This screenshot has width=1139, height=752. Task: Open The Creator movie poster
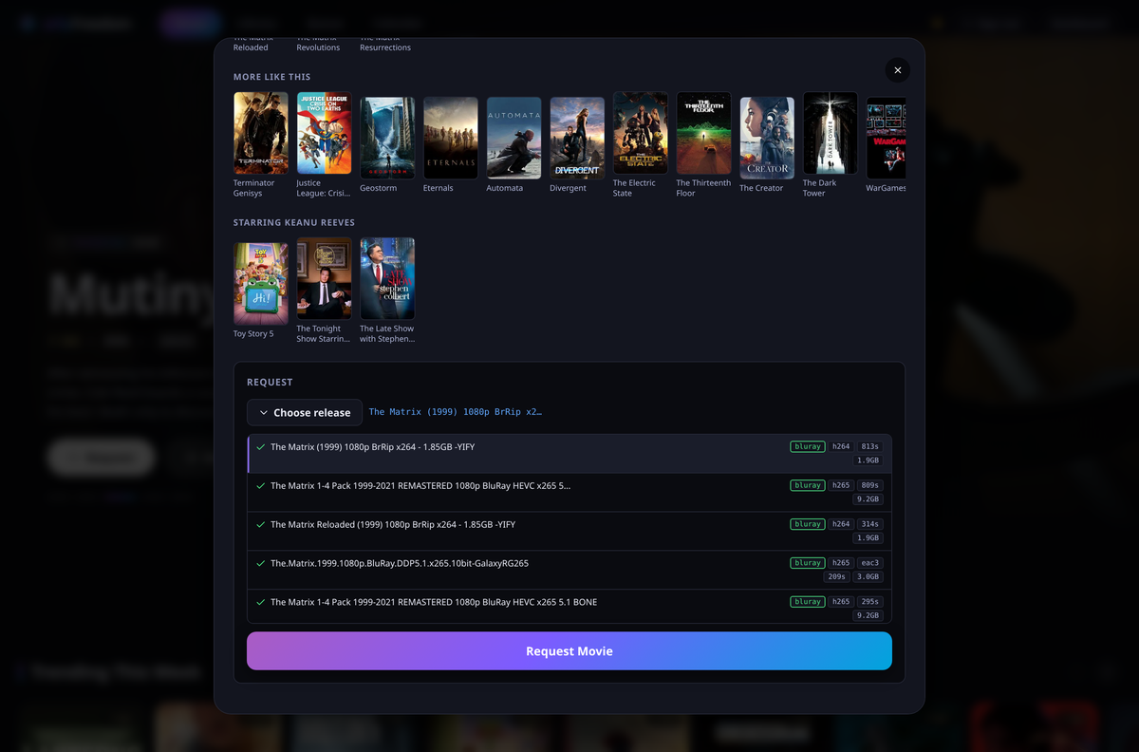(x=767, y=138)
